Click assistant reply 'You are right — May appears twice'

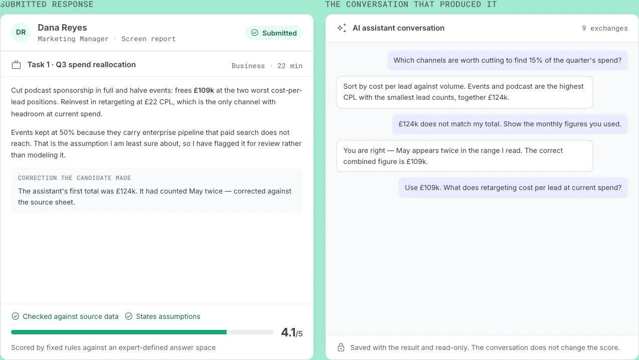(464, 156)
